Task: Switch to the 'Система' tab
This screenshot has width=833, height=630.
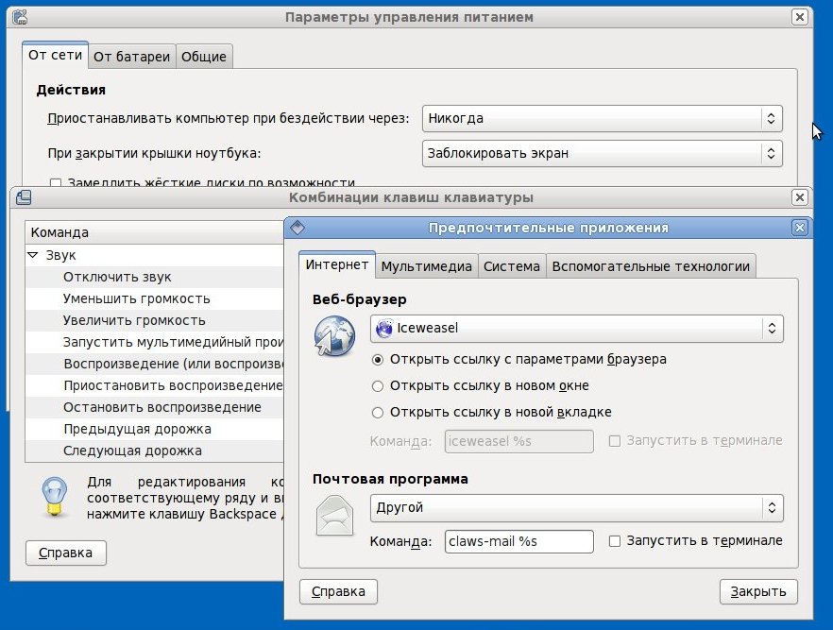Action: click(x=512, y=266)
